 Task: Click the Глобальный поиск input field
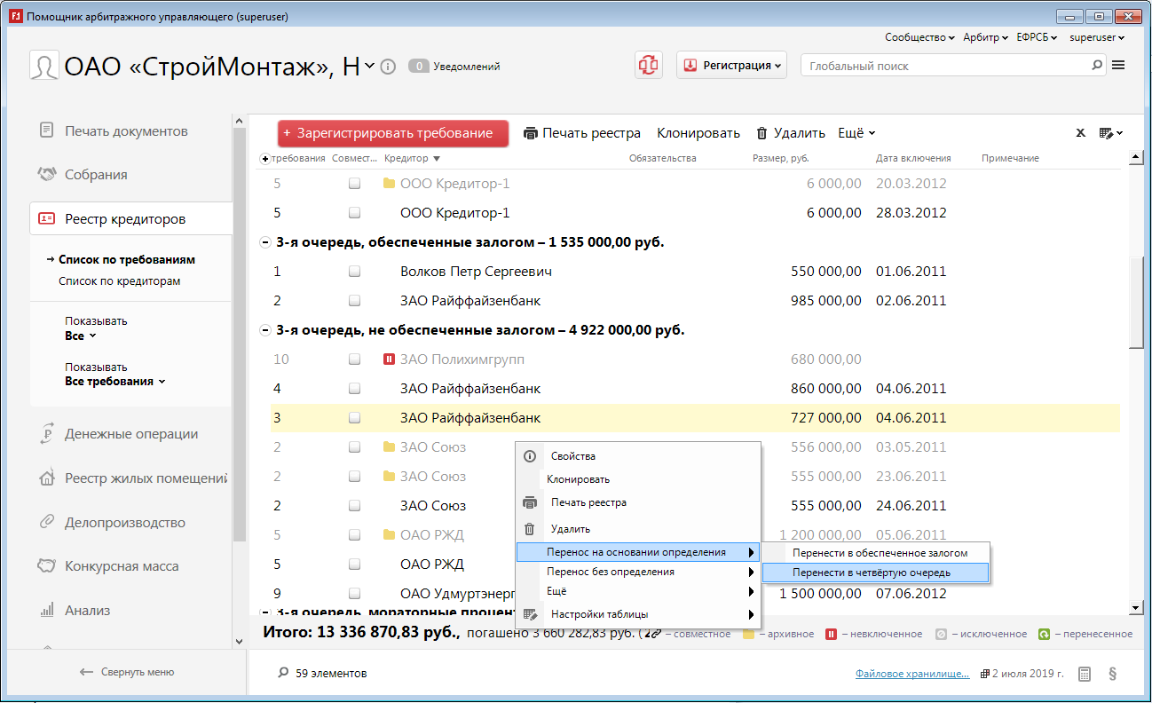(x=945, y=66)
